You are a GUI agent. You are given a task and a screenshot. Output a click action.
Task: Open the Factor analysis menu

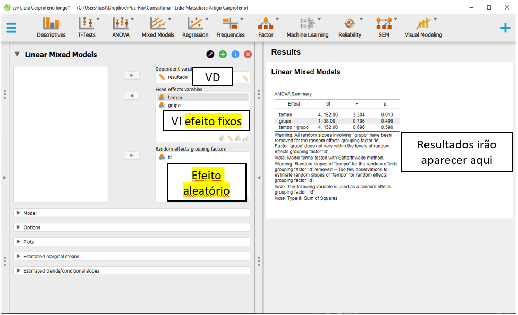click(266, 28)
